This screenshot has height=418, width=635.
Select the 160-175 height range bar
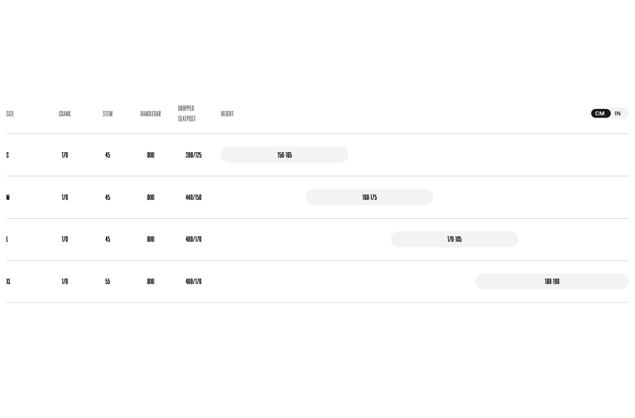[x=369, y=197]
